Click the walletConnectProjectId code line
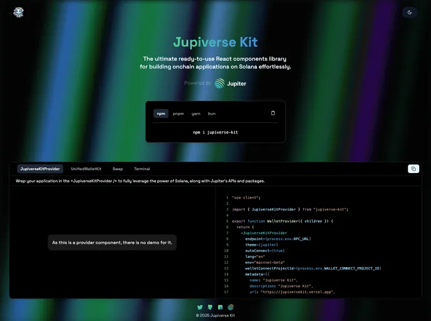431x321 pixels. [313, 268]
